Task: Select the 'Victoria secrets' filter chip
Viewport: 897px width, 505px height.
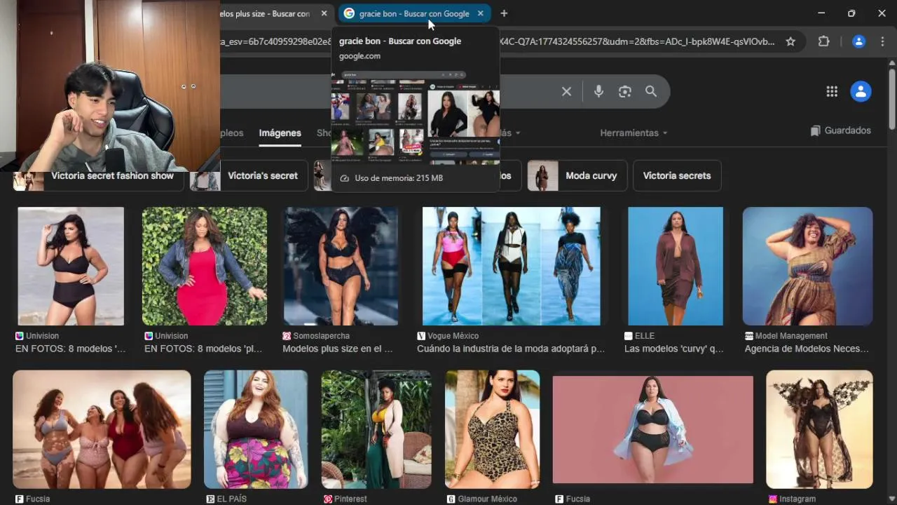Action: pyautogui.click(x=677, y=175)
